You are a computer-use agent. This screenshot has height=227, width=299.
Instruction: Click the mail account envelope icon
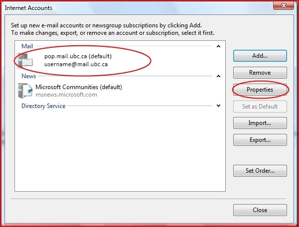(x=24, y=60)
